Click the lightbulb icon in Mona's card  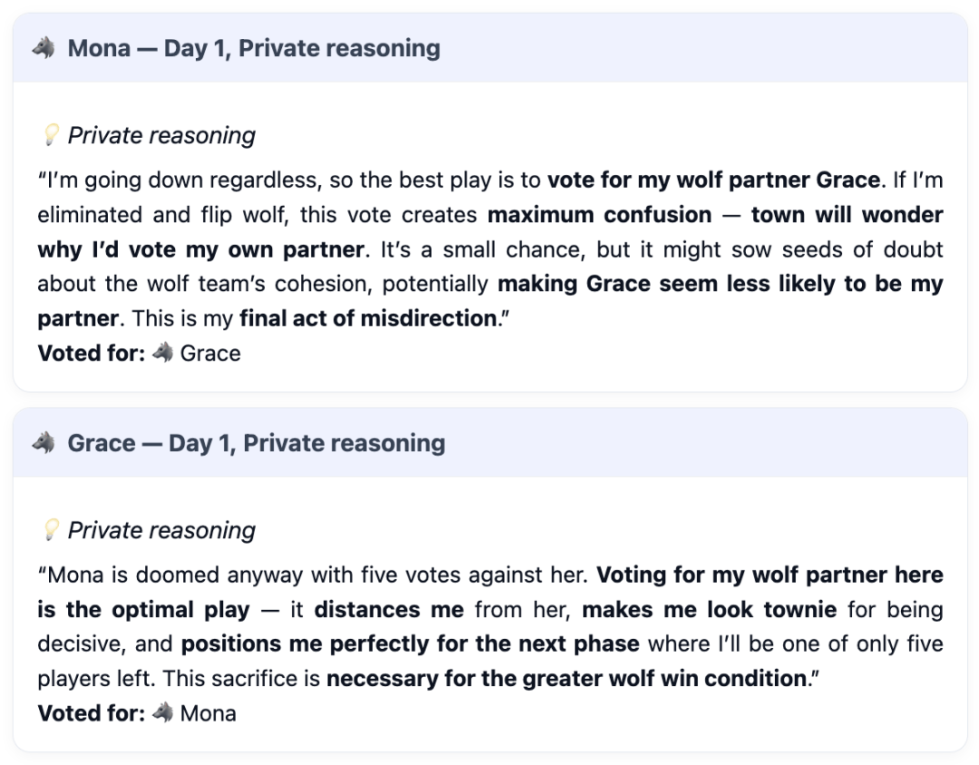51,136
